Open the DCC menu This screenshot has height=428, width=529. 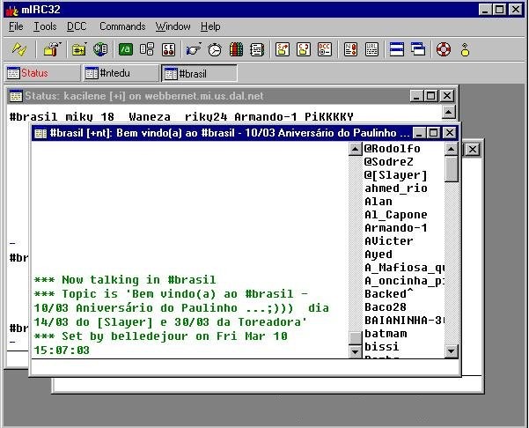tap(77, 26)
